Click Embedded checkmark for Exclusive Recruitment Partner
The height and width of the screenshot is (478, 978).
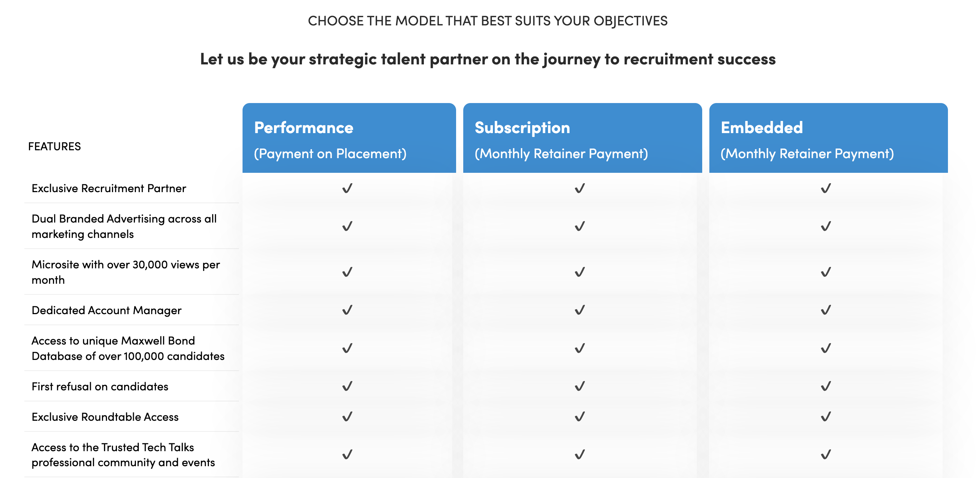826,188
